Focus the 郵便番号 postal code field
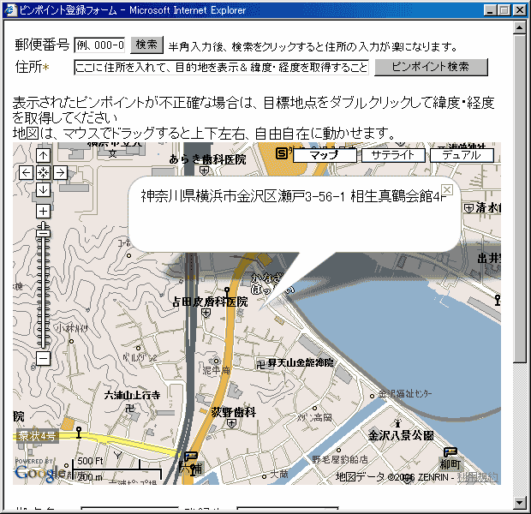Image resolution: width=531 pixels, height=514 pixels. point(100,45)
